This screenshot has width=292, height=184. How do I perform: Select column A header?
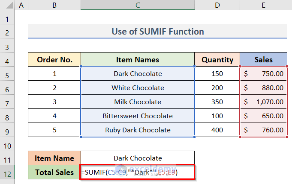pos(21,6)
